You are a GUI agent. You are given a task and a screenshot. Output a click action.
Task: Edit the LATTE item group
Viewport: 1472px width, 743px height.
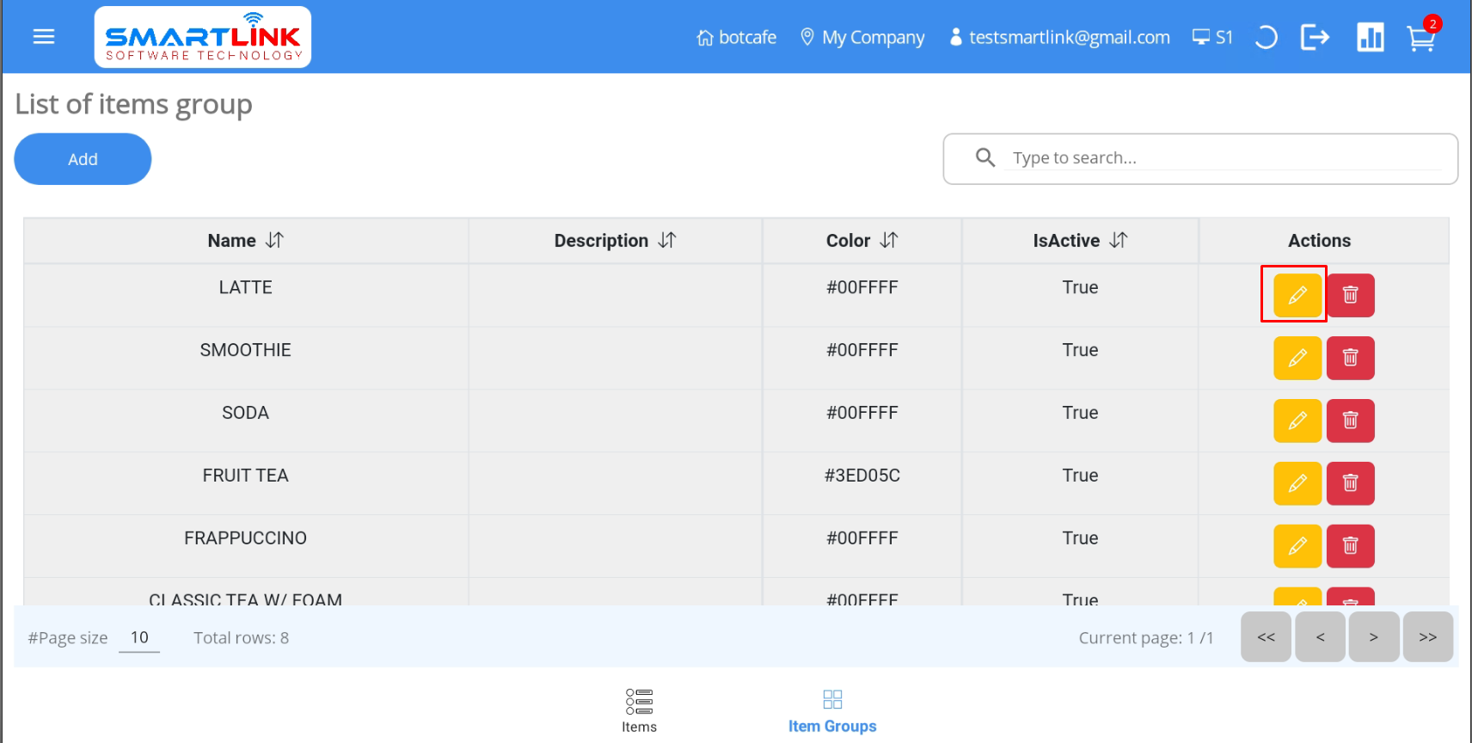pyautogui.click(x=1297, y=295)
